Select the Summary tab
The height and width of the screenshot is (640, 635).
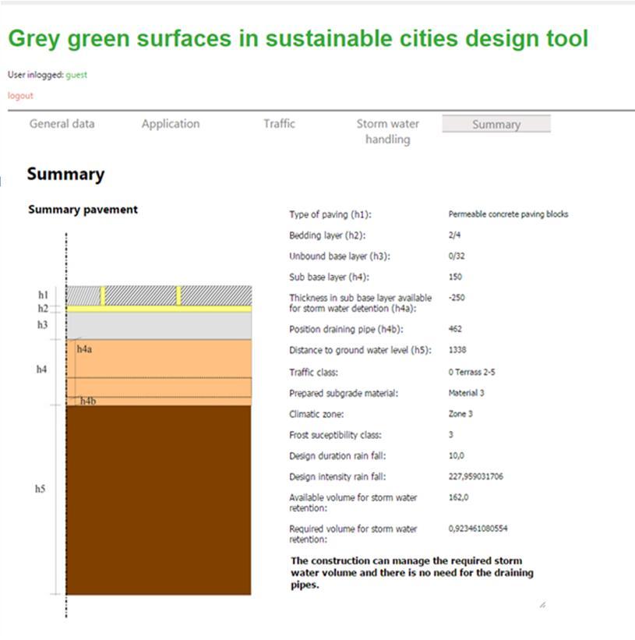pos(496,124)
